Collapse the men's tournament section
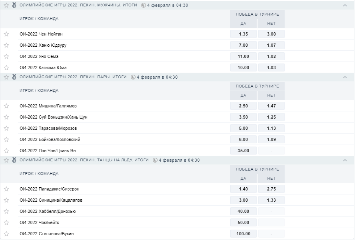The width and height of the screenshot is (355, 240). (x=345, y=6)
